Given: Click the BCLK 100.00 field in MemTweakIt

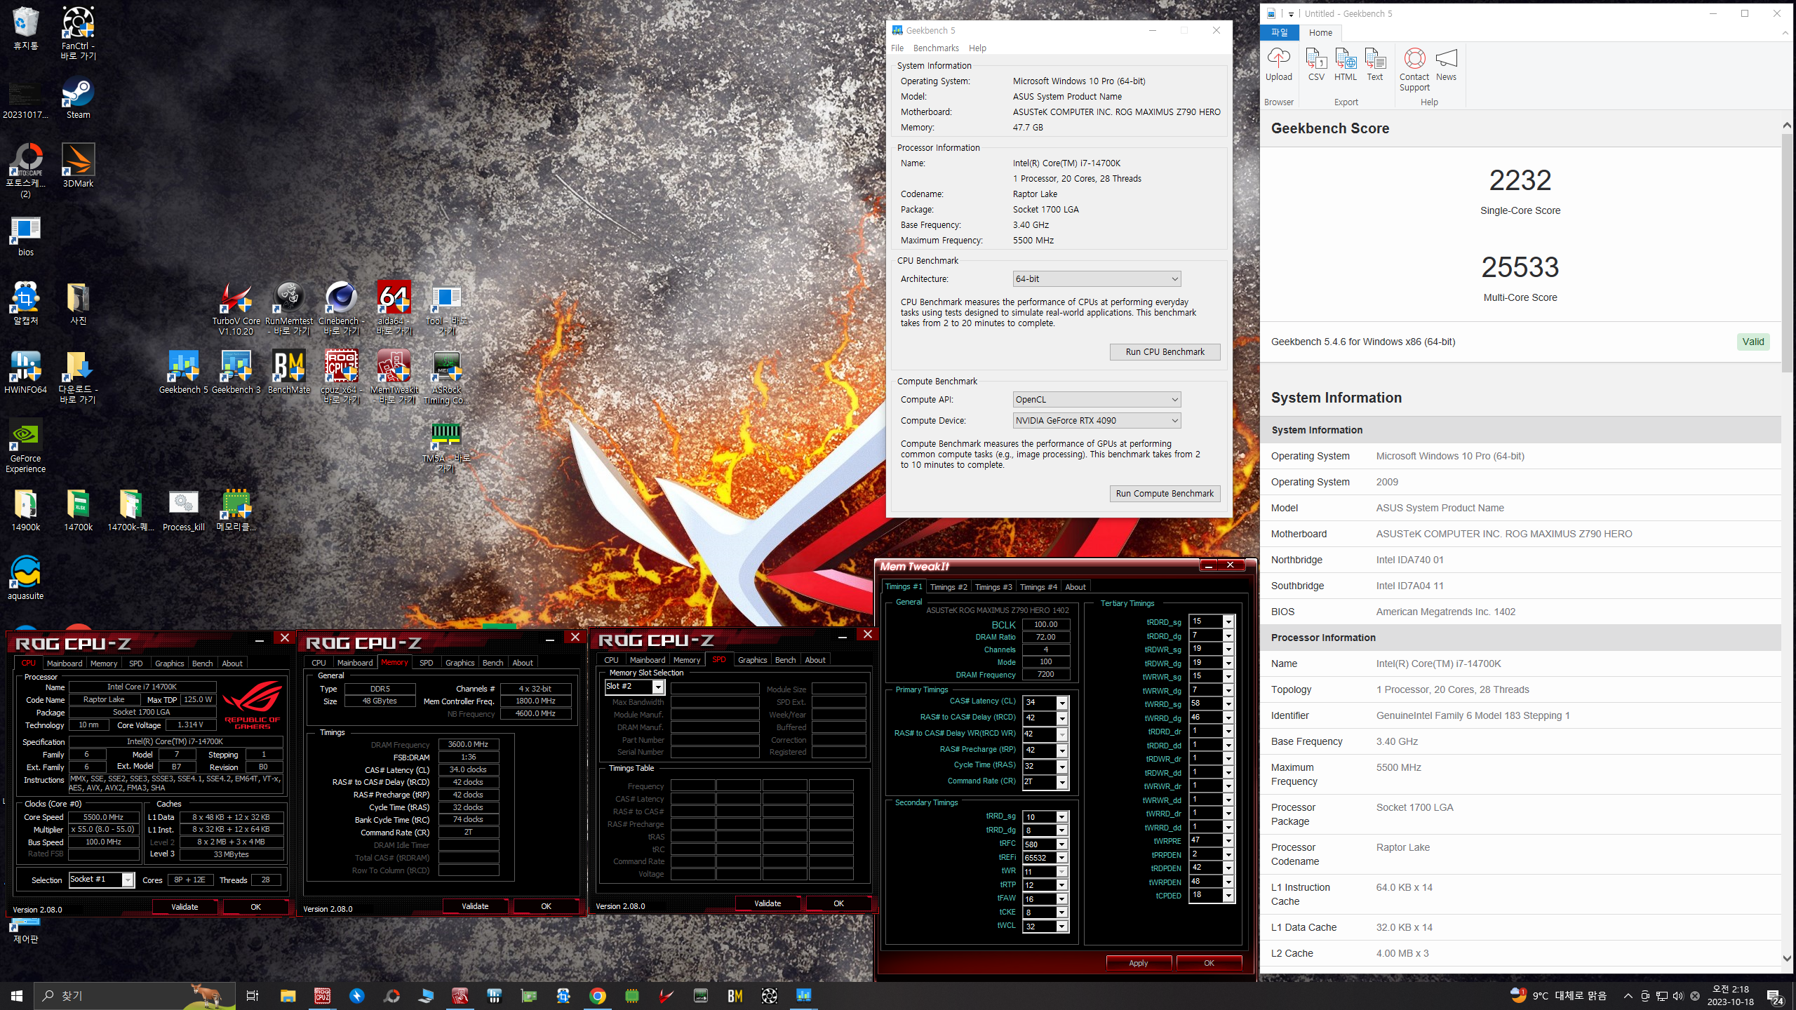Looking at the screenshot, I should tap(1045, 624).
